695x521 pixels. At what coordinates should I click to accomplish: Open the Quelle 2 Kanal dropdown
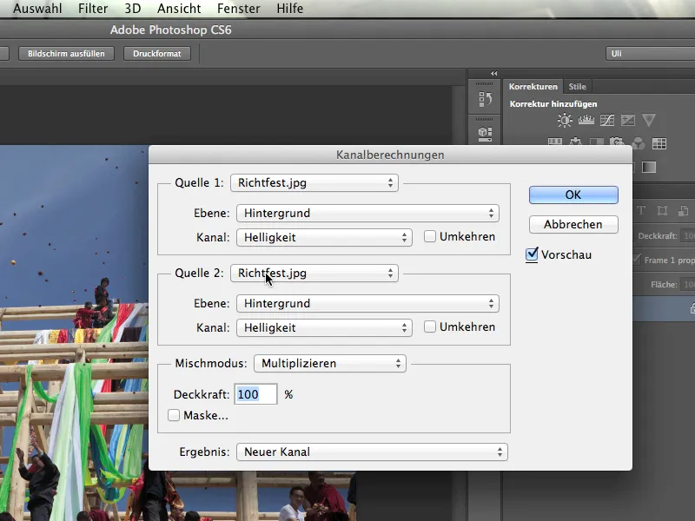[324, 328]
